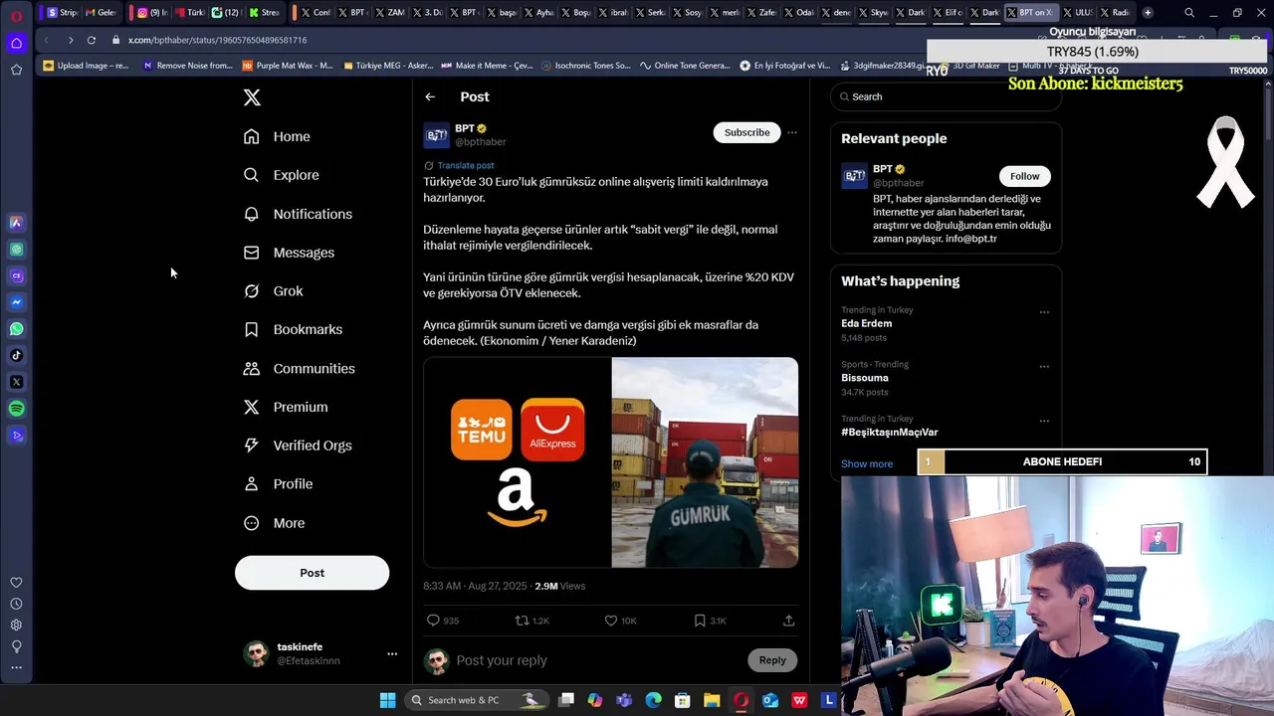The image size is (1274, 716).
Task: Go to Communities page
Action: pyautogui.click(x=300, y=368)
